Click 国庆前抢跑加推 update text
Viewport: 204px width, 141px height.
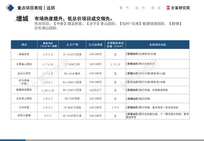[149, 114]
